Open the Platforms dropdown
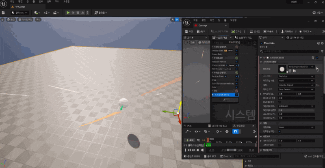The width and height of the screenshot is (325, 168). pos(101,13)
